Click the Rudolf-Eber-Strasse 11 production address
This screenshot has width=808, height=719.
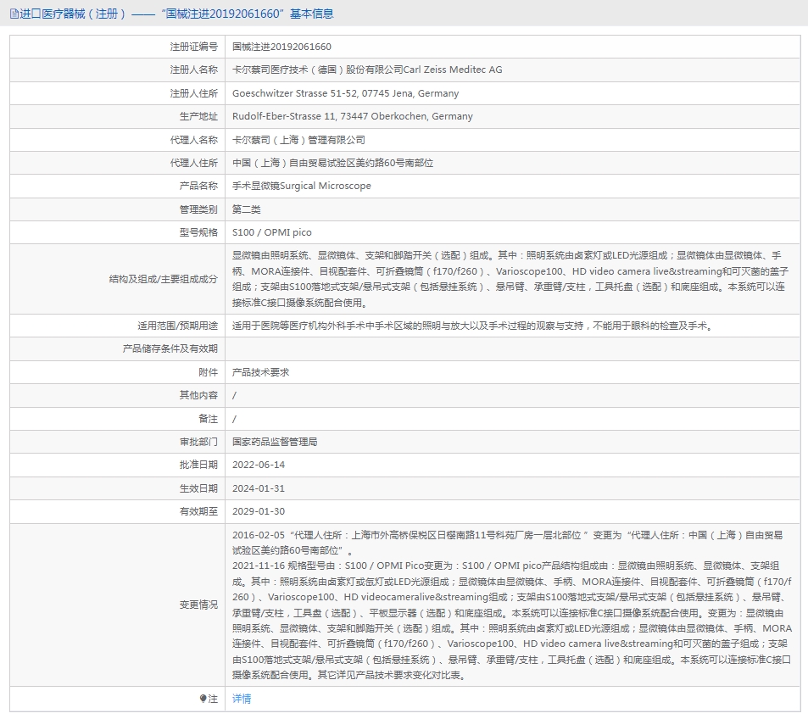(x=352, y=116)
